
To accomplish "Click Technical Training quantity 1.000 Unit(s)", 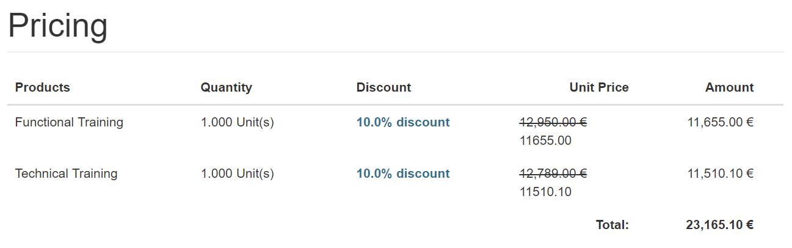I will click(x=237, y=173).
